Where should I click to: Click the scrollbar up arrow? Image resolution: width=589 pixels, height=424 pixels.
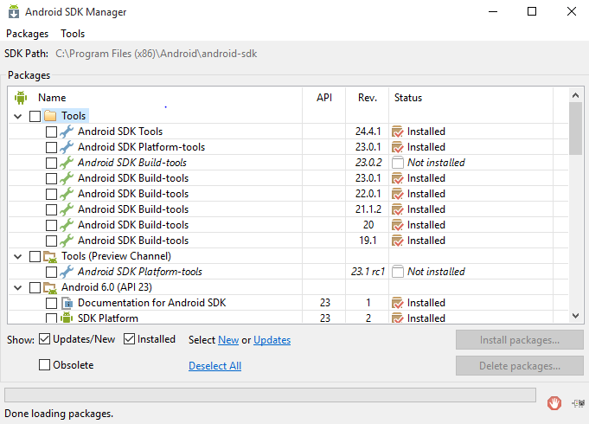coord(575,95)
